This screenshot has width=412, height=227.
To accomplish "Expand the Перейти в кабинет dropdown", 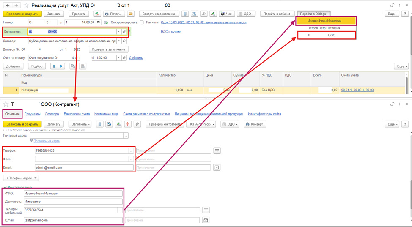I will point(277,14).
